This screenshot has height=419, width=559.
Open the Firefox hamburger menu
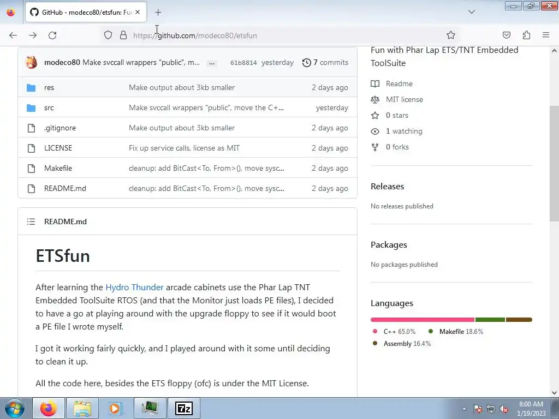point(546,35)
